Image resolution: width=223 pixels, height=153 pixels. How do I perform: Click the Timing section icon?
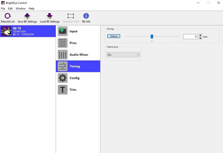[x=63, y=66]
